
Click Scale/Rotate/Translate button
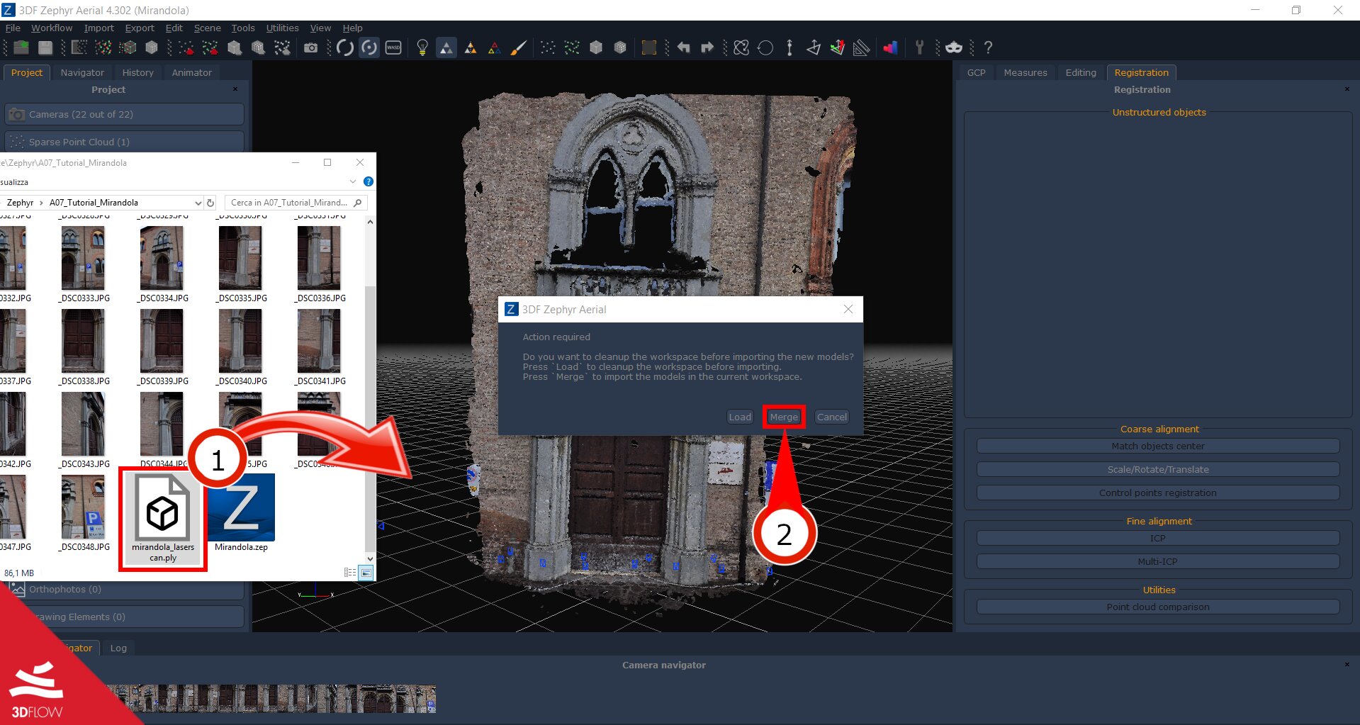(1158, 469)
